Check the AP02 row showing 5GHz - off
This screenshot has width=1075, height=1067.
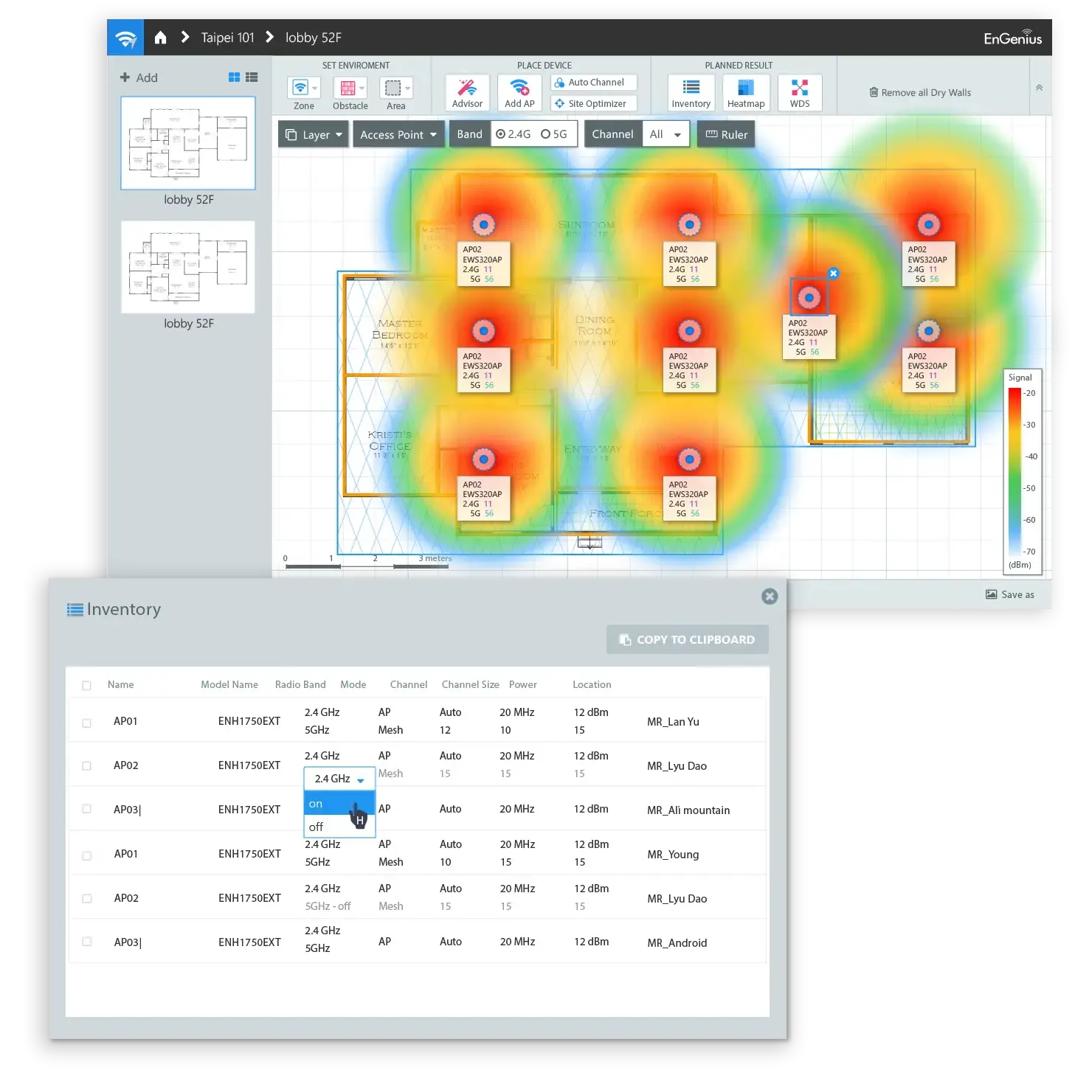(87, 899)
